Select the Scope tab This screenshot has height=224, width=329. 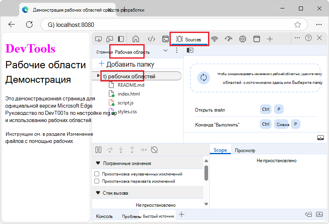(x=220, y=150)
